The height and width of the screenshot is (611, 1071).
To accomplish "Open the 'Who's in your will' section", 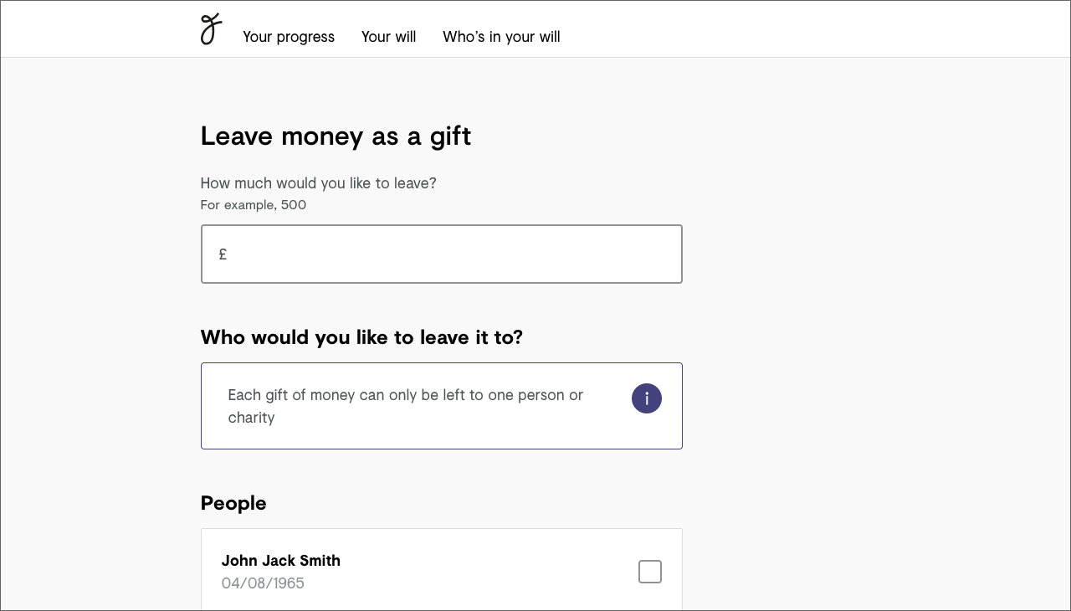I will 501,37.
